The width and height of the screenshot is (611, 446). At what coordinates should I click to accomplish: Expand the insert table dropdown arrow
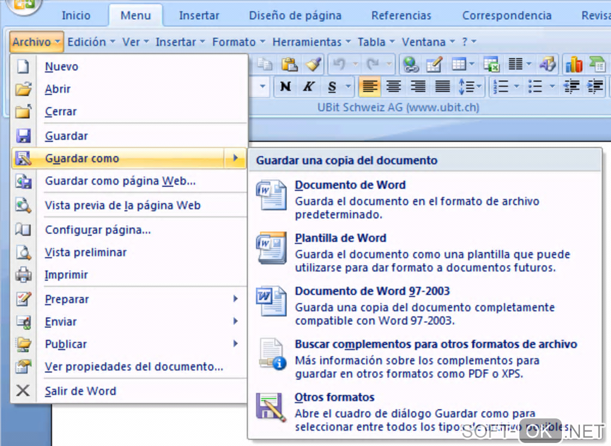[x=472, y=64]
